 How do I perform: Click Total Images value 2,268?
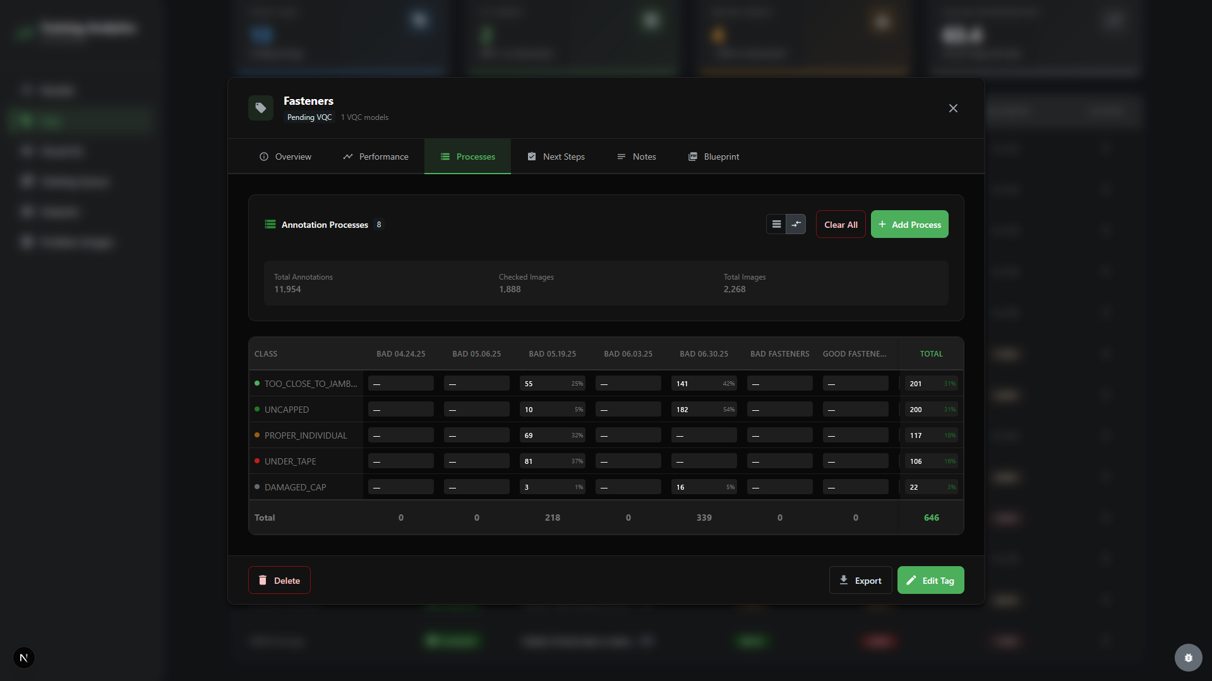[x=735, y=289]
